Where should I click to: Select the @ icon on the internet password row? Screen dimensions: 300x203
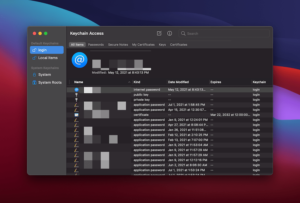coord(77,89)
